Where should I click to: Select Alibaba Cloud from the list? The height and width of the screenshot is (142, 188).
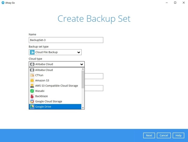(55, 70)
